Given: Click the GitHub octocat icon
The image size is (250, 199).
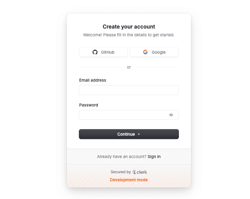Looking at the screenshot, I should coord(95,52).
